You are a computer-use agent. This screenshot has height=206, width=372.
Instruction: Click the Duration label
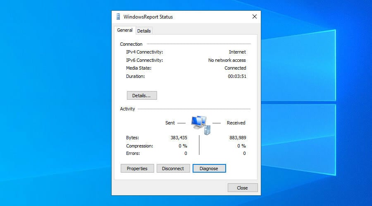coord(135,76)
